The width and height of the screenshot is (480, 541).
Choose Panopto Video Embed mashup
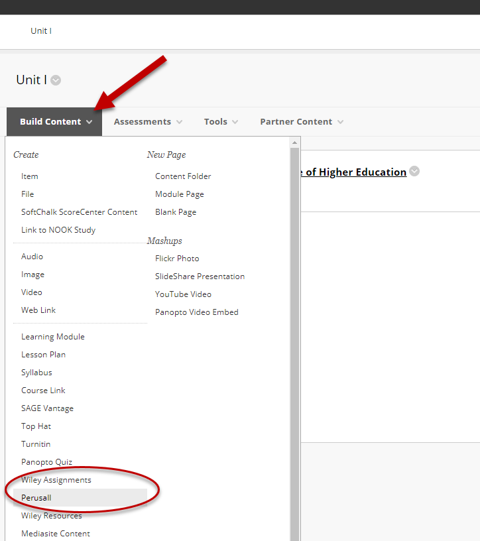[196, 312]
